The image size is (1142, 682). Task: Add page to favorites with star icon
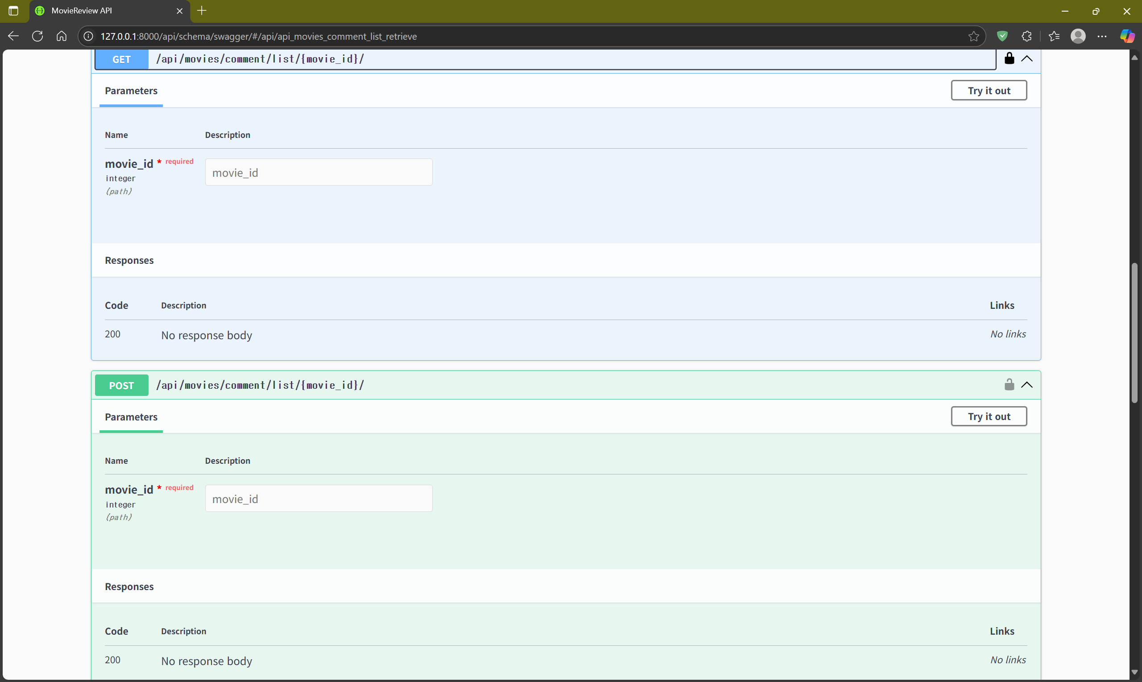tap(973, 36)
